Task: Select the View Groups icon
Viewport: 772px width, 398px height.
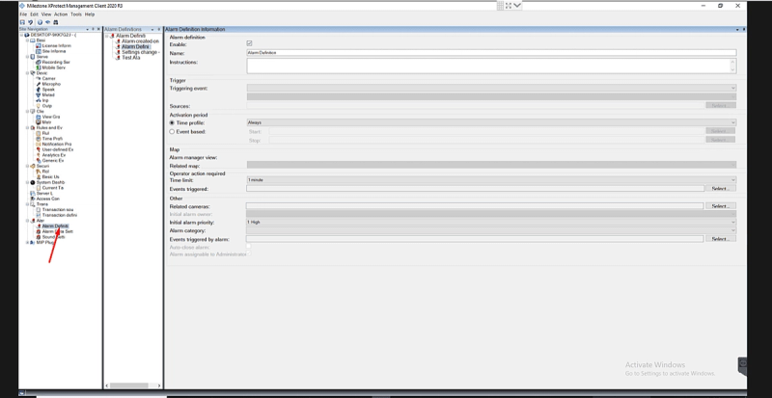Action: coord(39,118)
